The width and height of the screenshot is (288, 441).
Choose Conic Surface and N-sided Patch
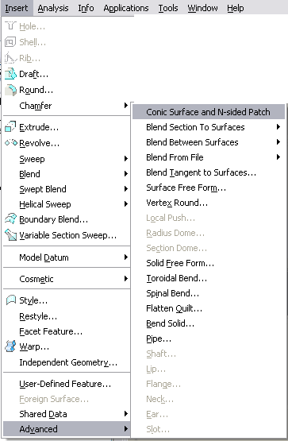209,112
